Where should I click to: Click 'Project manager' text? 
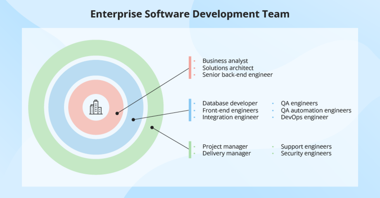pyautogui.click(x=225, y=146)
